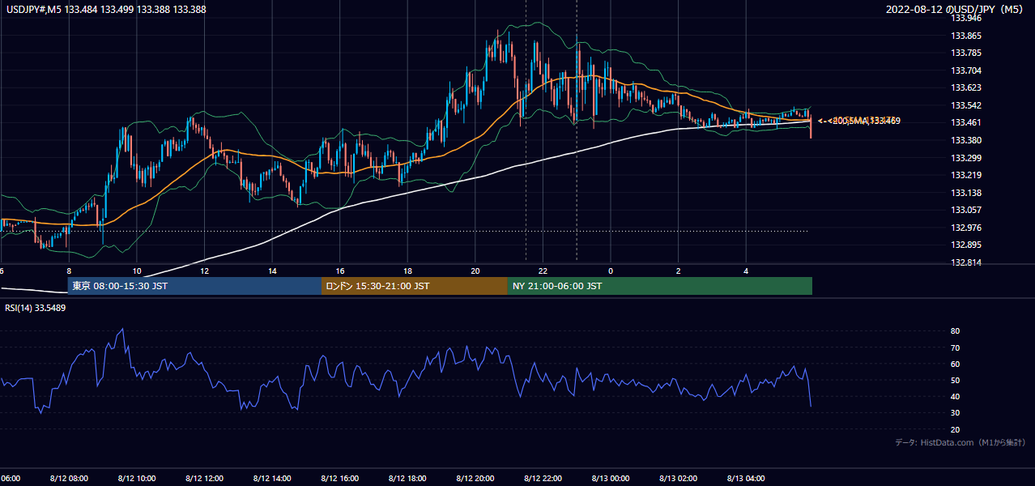Screen dimensions: 1035x486
Task: Click the 8/13 04:00 bottom time label
Action: [747, 478]
